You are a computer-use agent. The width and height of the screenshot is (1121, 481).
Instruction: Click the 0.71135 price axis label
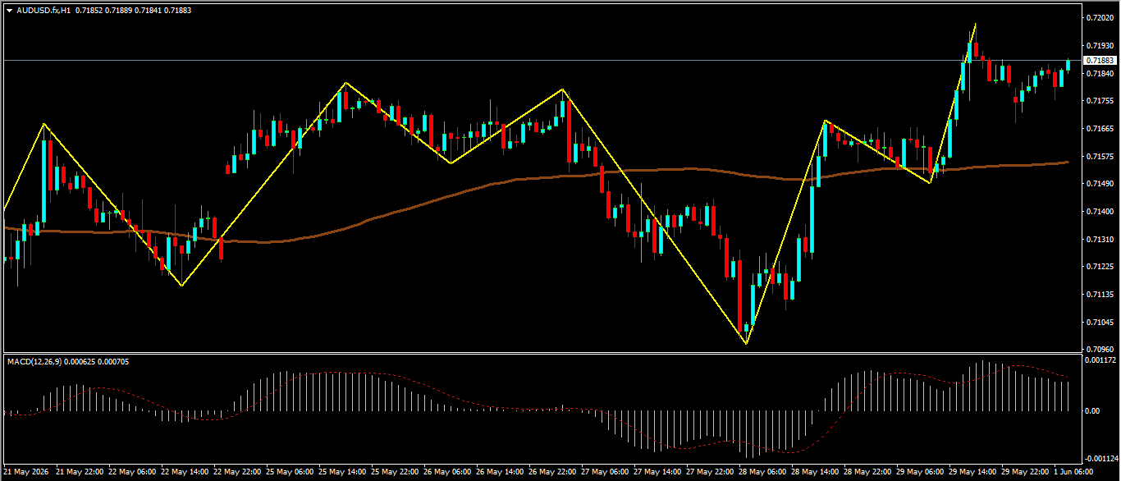1099,295
